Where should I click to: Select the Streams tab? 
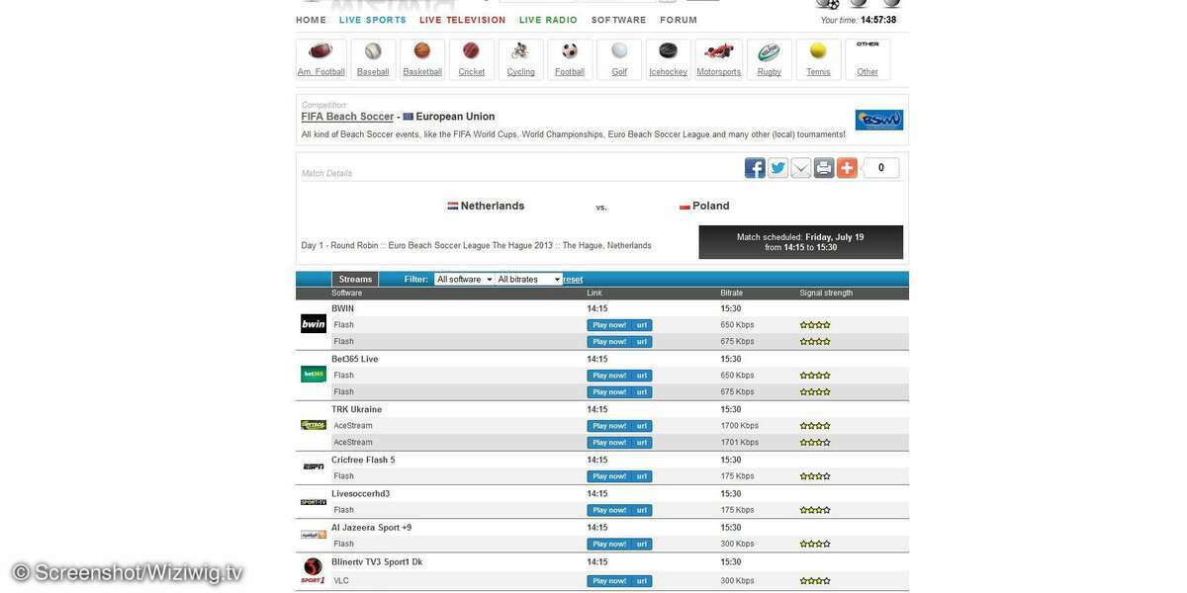pos(355,280)
